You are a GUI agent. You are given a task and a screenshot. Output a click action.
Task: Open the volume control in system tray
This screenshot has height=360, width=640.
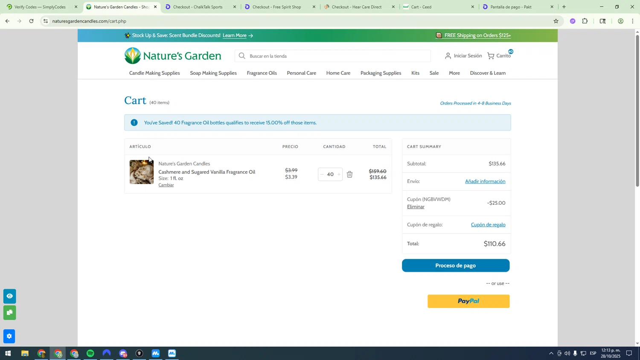[567, 354]
